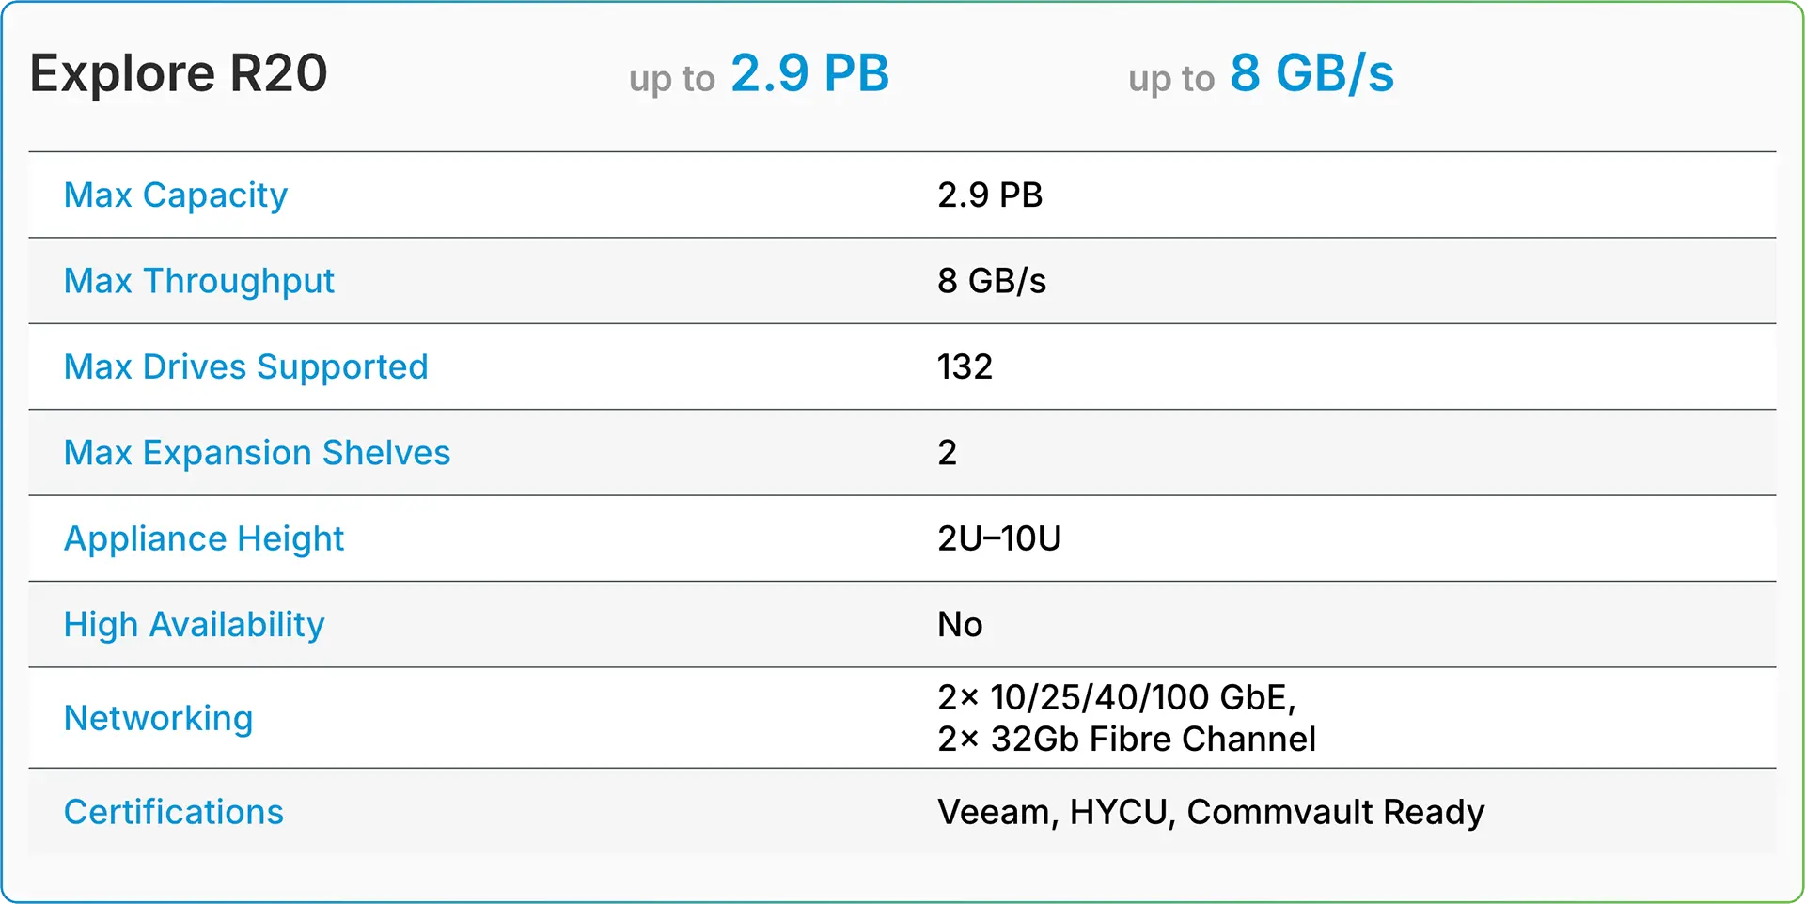Select the Max Throughput label
Image resolution: width=1805 pixels, height=904 pixels.
199,281
